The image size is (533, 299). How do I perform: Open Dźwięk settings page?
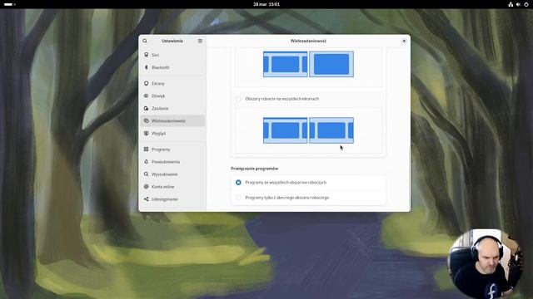pos(172,96)
